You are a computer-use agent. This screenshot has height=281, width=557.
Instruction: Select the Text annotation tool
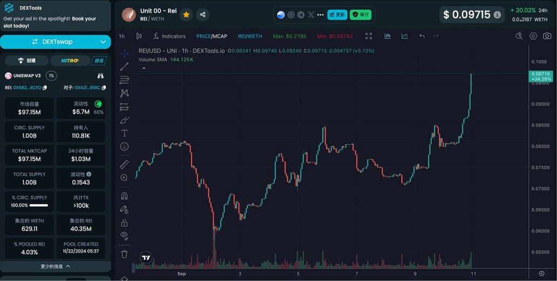(x=124, y=134)
